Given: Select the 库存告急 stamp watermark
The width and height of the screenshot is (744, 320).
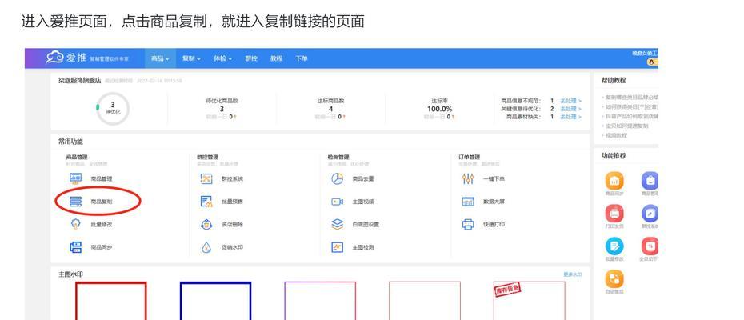Looking at the screenshot, I should tap(529, 301).
